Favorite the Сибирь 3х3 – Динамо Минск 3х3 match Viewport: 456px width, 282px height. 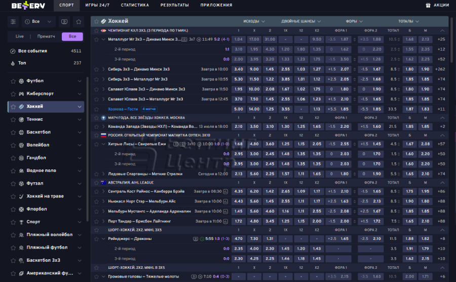(x=96, y=69)
